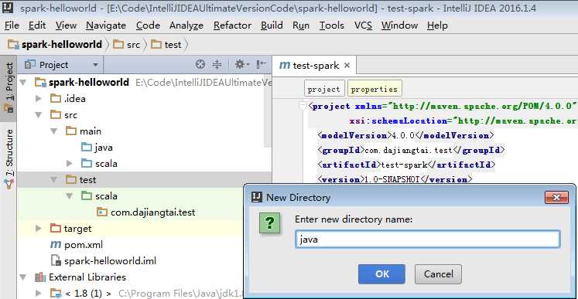The height and width of the screenshot is (299, 578).
Task: Select the test-spark editor tab
Action: (314, 66)
